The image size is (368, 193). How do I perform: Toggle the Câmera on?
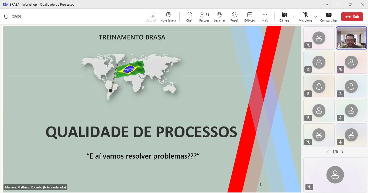[x=284, y=17]
